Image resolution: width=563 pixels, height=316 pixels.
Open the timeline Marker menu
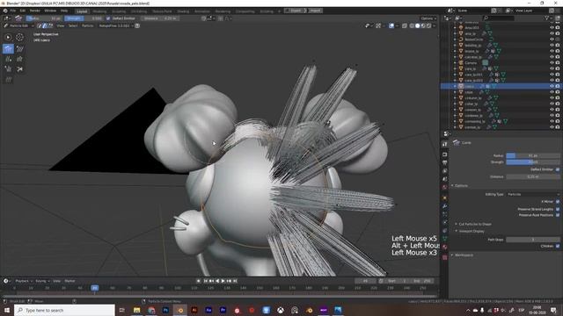pyautogui.click(x=69, y=281)
